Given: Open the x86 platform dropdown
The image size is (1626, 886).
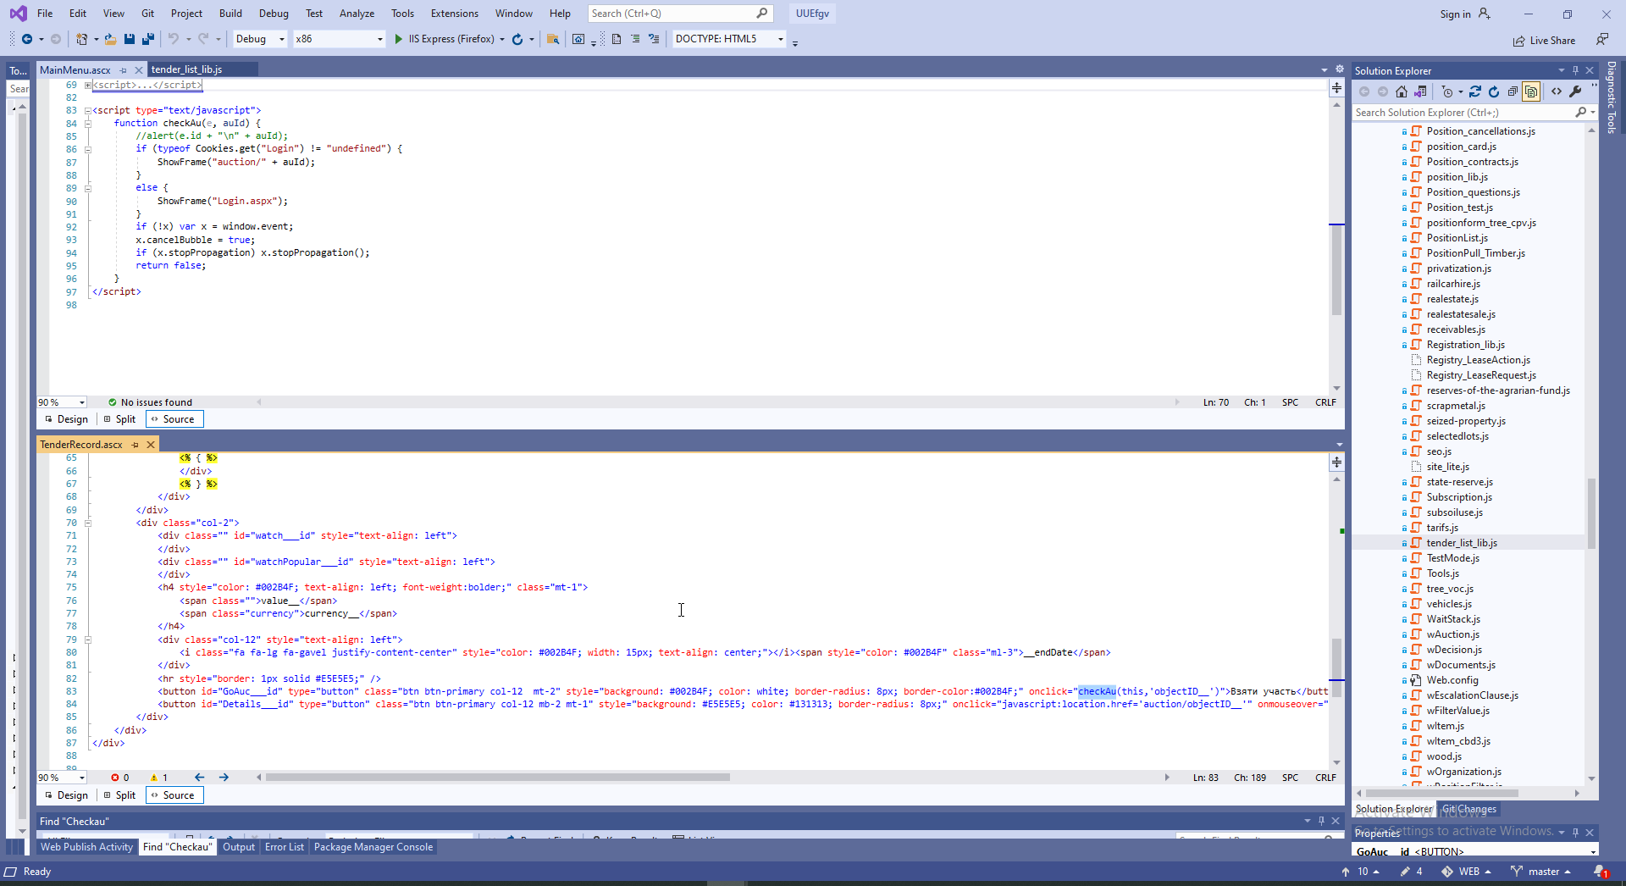Looking at the screenshot, I should [339, 39].
